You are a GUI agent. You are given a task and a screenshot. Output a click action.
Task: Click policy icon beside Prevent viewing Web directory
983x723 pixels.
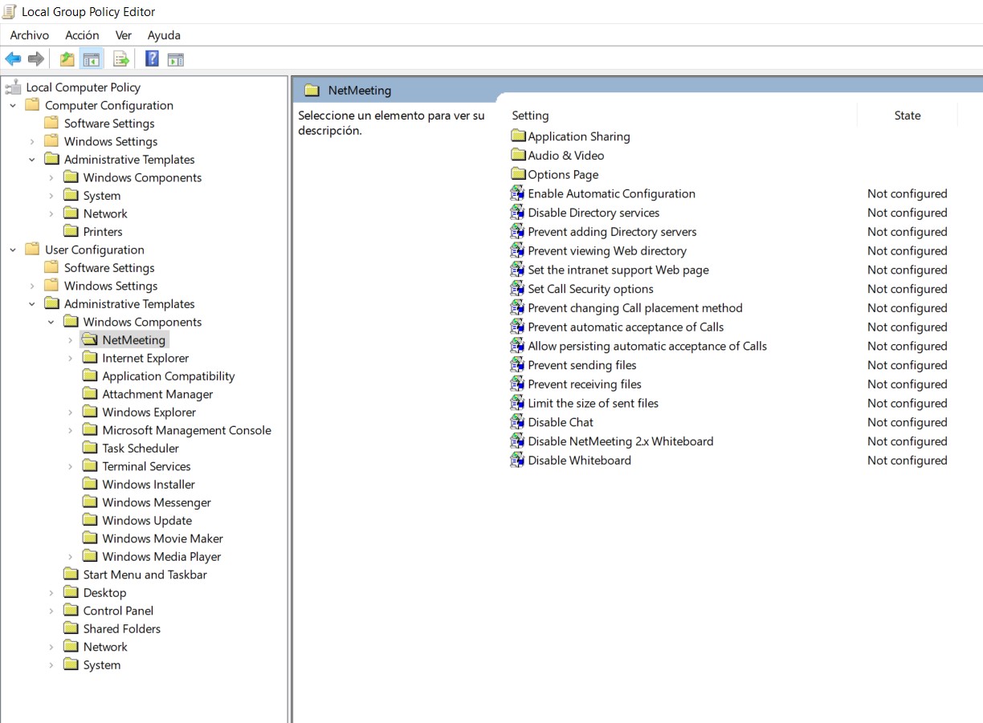pos(518,250)
